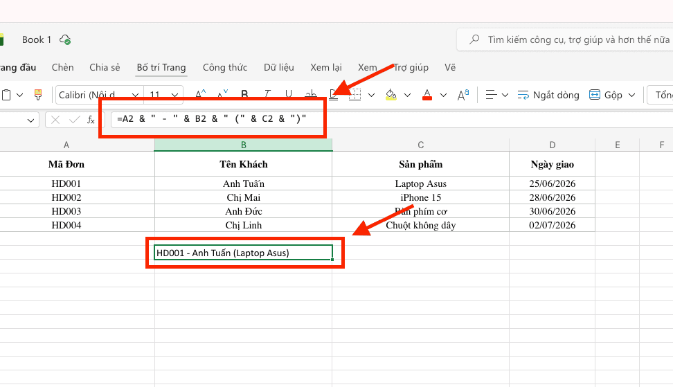Expand the Gộp merge dropdown arrow
Image resolution: width=673 pixels, height=387 pixels.
631,95
